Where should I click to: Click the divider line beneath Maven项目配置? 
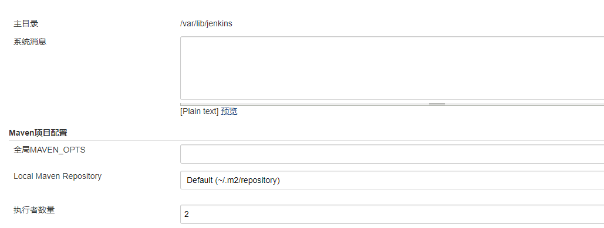306,140
